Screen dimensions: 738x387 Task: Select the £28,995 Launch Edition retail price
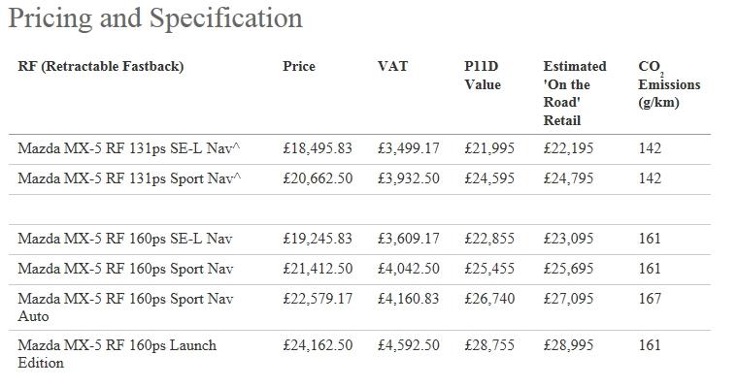pos(569,345)
